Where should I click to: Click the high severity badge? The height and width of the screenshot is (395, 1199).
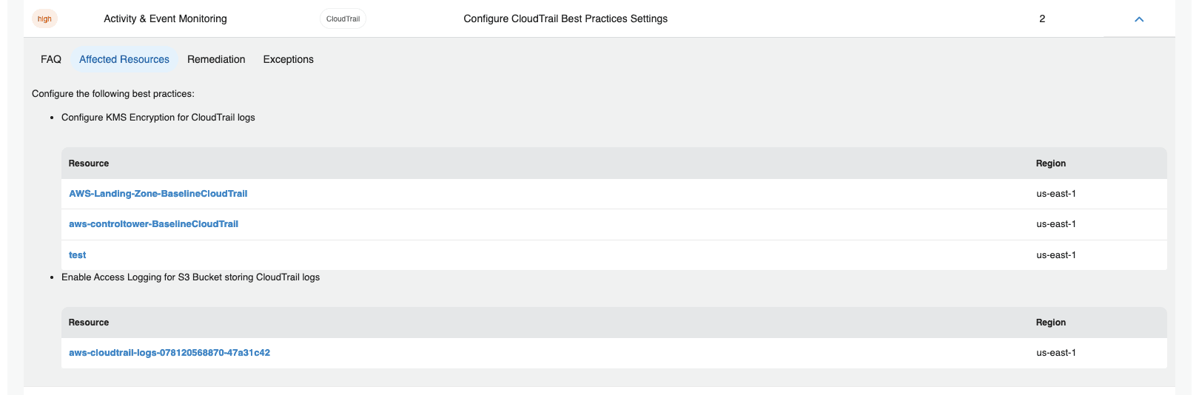tap(44, 19)
